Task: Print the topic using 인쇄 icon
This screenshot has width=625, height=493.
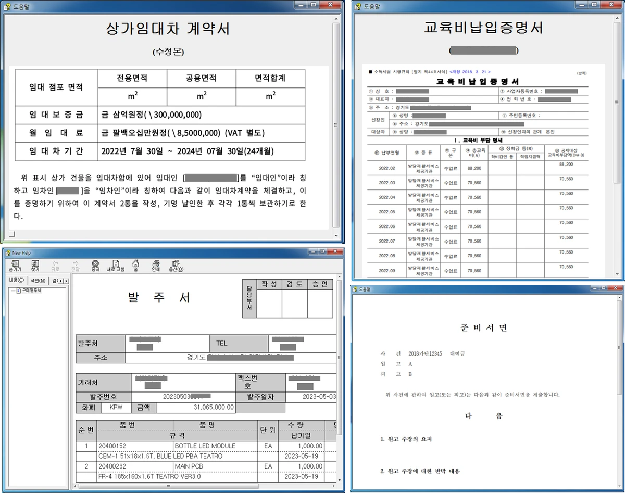Action: point(155,266)
